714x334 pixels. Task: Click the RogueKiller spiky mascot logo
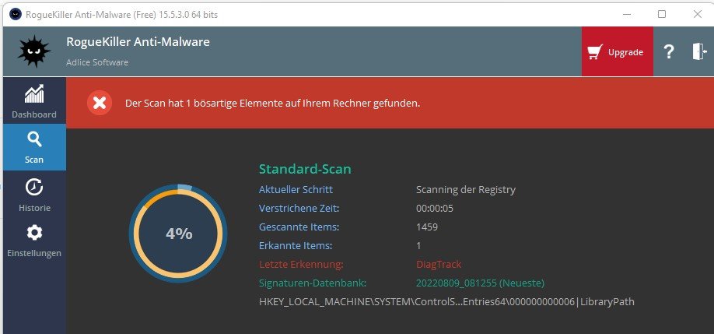[x=33, y=51]
